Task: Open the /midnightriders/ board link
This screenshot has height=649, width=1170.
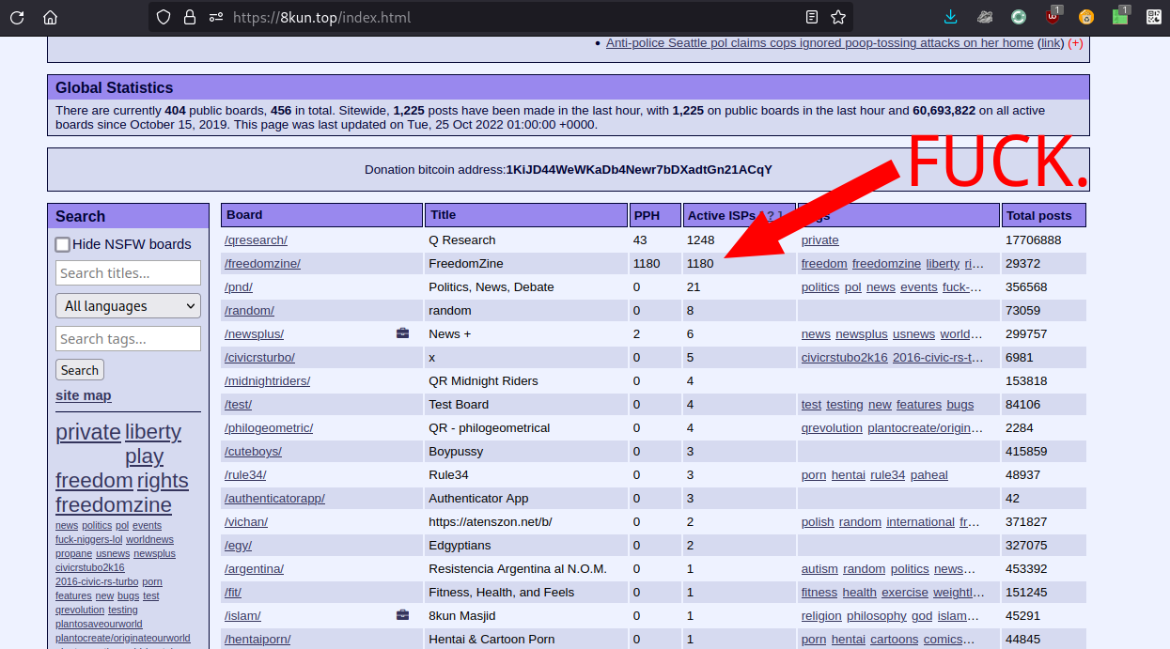Action: (267, 381)
